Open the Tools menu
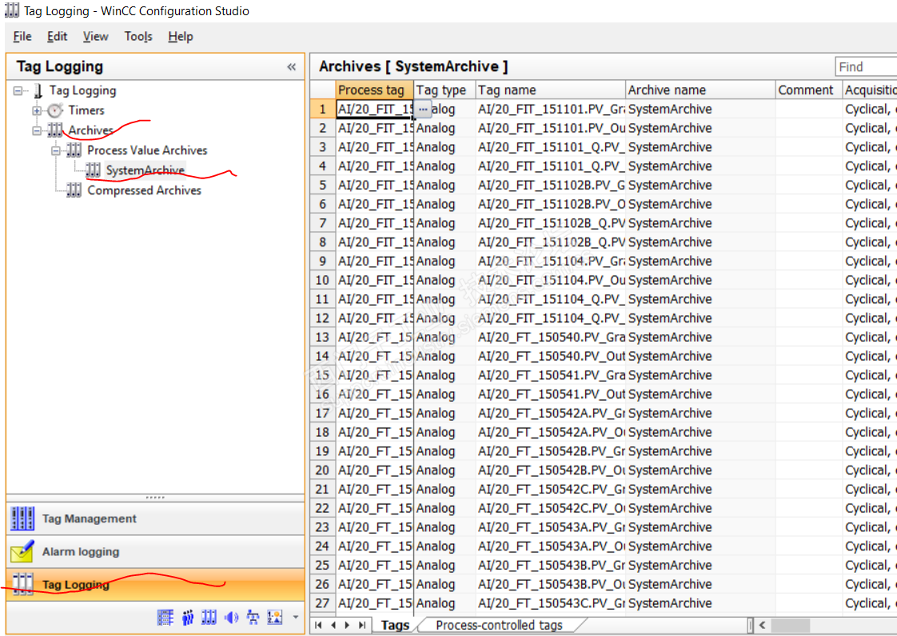The width and height of the screenshot is (897, 636). click(x=138, y=37)
